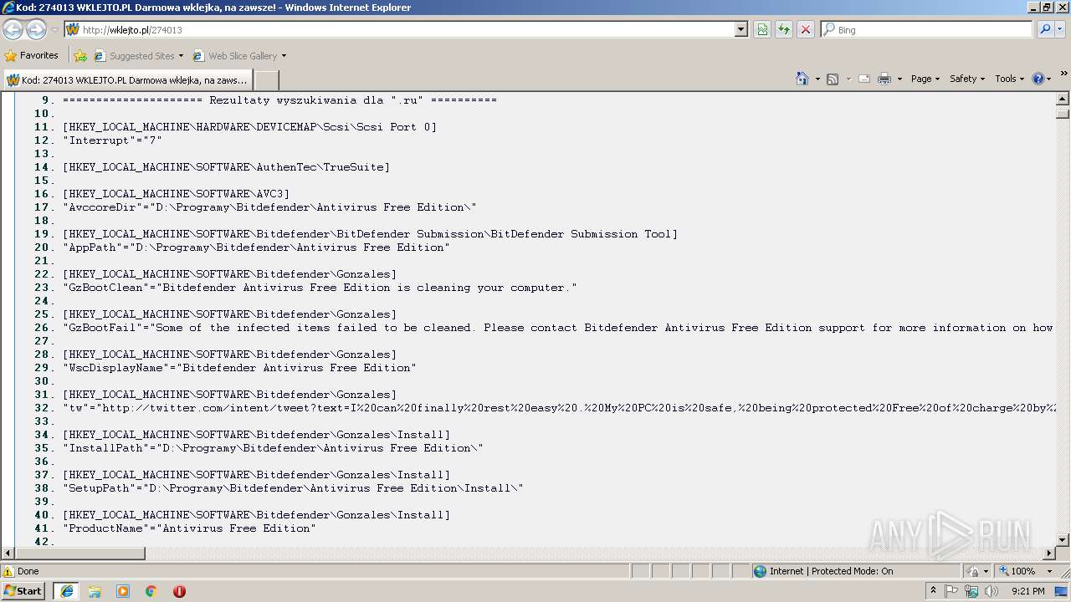Click the Help question mark icon

(x=1038, y=79)
